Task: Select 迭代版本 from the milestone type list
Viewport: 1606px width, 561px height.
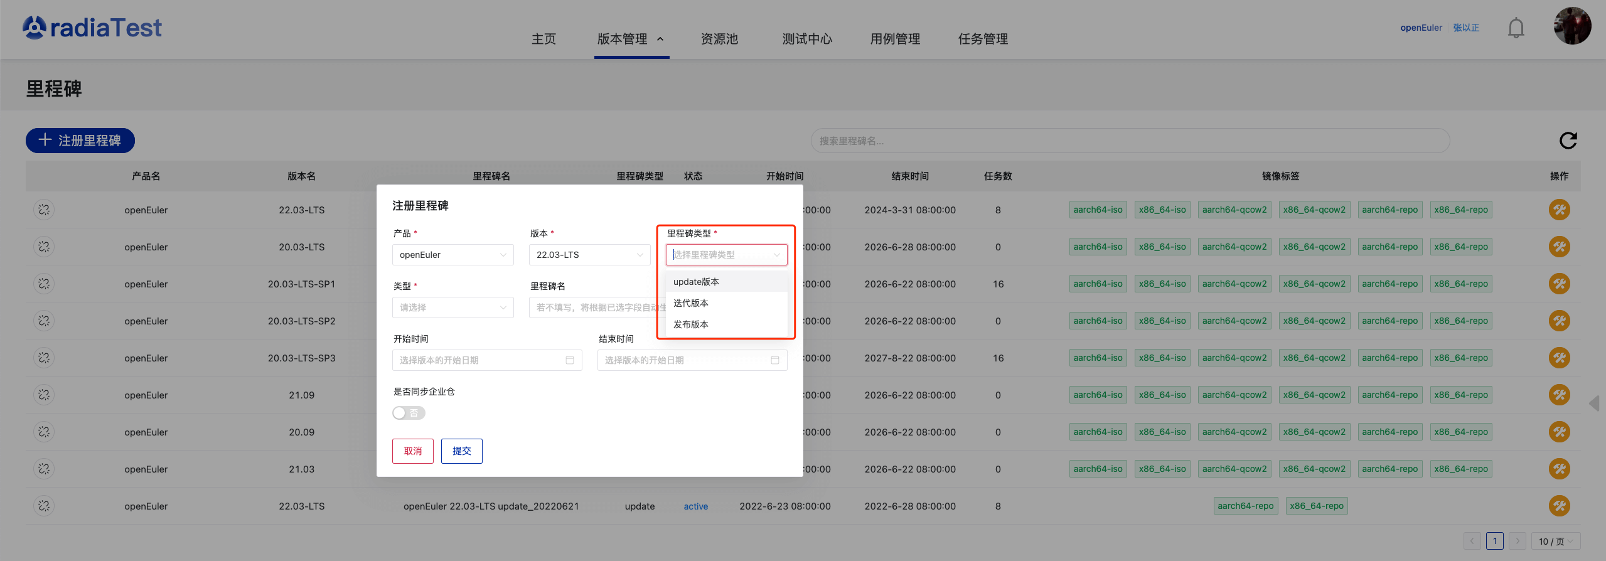Action: point(691,303)
